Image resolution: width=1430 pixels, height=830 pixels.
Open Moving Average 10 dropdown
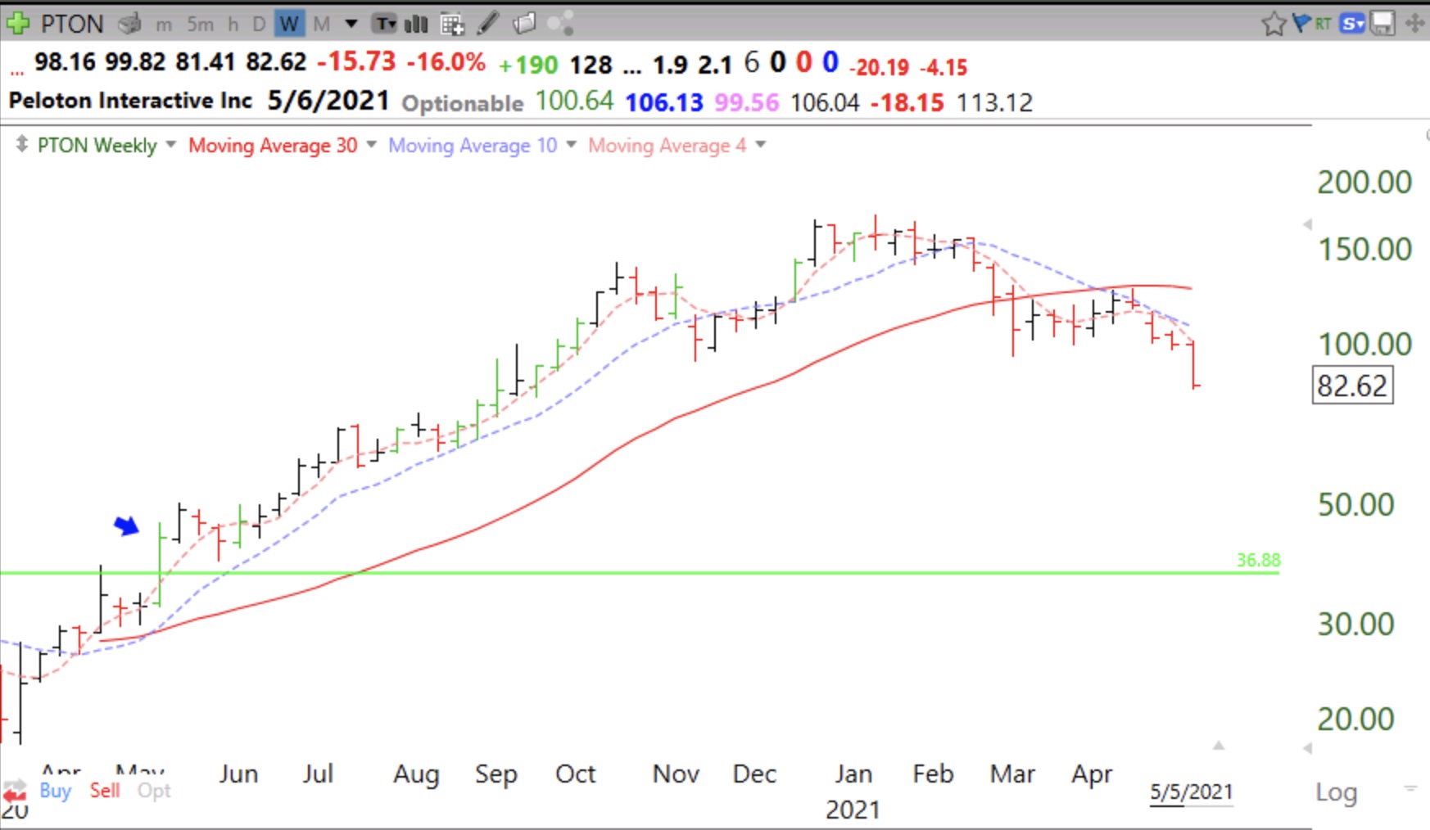pyautogui.click(x=571, y=144)
